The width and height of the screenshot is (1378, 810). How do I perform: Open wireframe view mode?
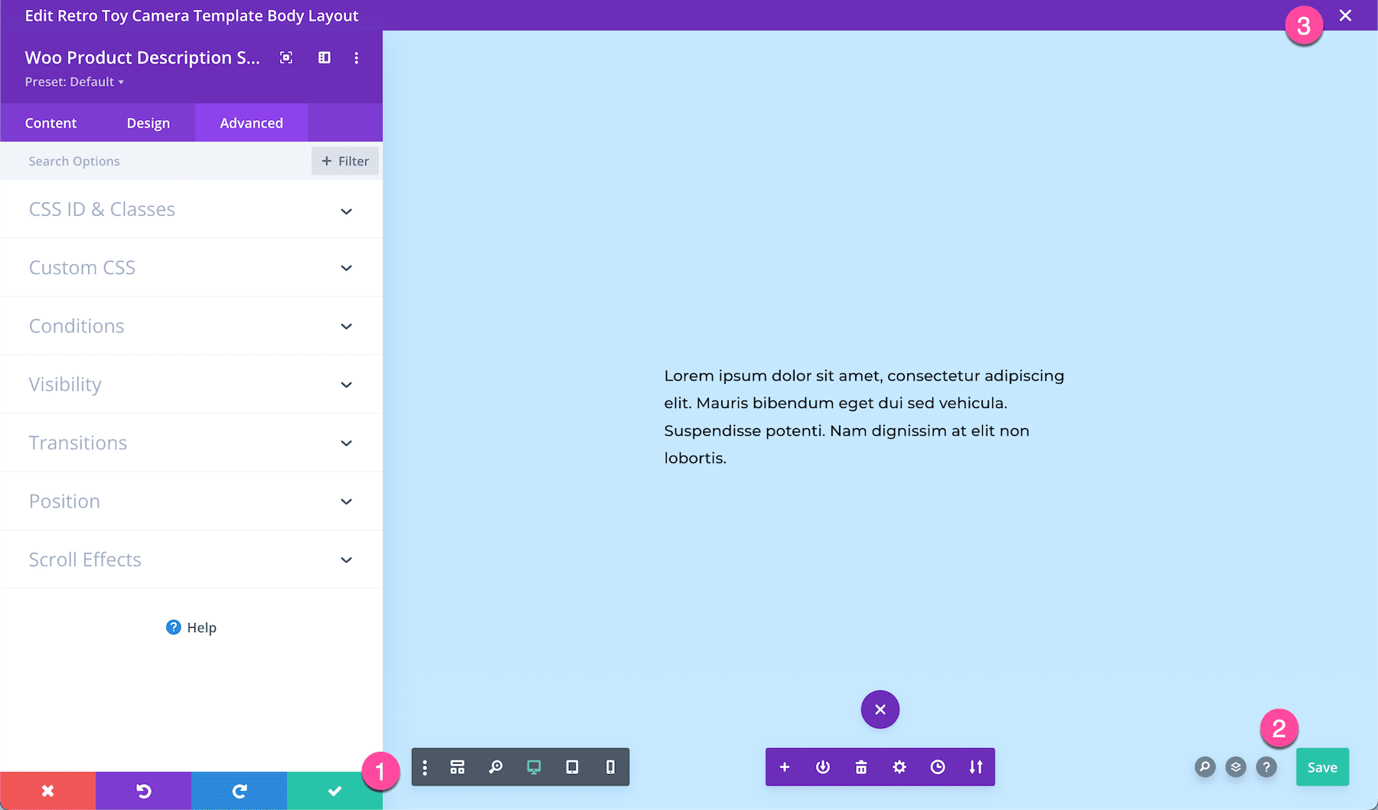(457, 766)
